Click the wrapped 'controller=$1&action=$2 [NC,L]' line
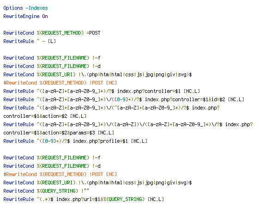 [x=45, y=116]
